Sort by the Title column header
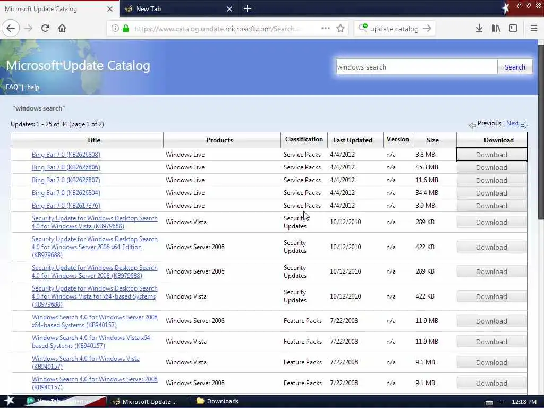The image size is (544, 408). tap(93, 140)
